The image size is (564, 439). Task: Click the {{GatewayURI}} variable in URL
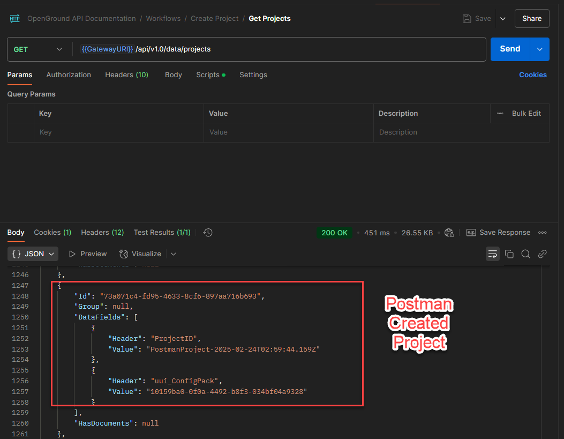coord(107,49)
